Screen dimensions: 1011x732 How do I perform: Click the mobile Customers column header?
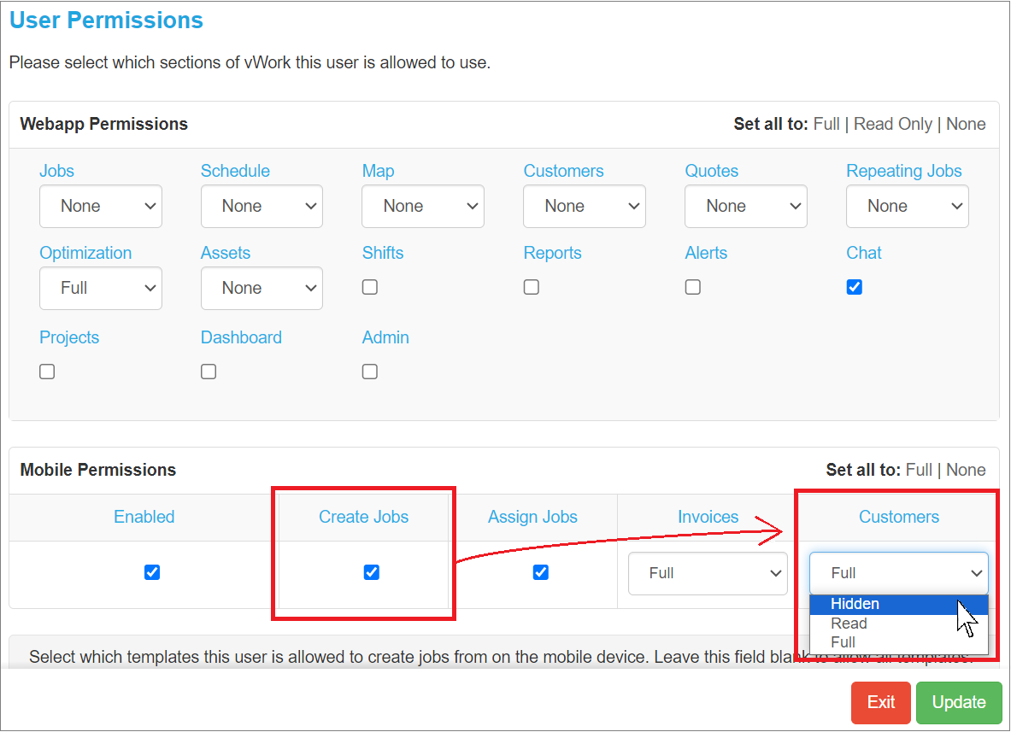tap(899, 517)
